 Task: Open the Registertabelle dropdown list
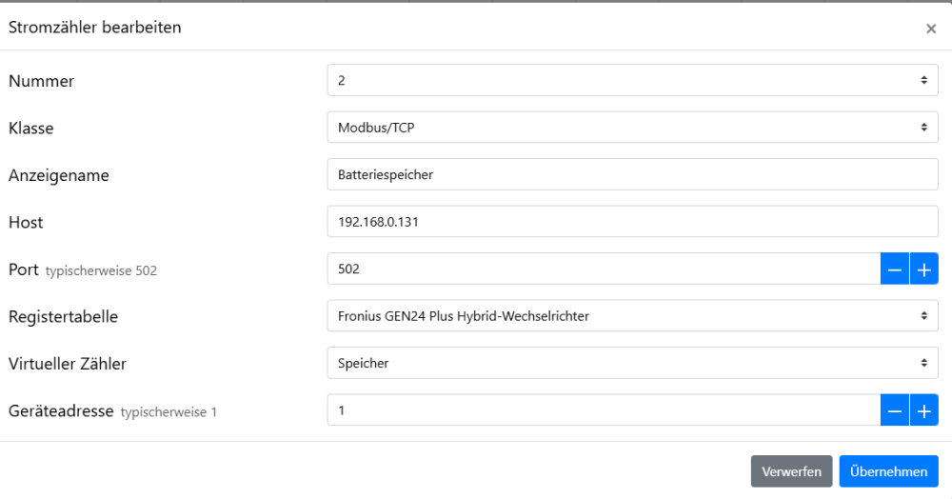pyautogui.click(x=632, y=316)
